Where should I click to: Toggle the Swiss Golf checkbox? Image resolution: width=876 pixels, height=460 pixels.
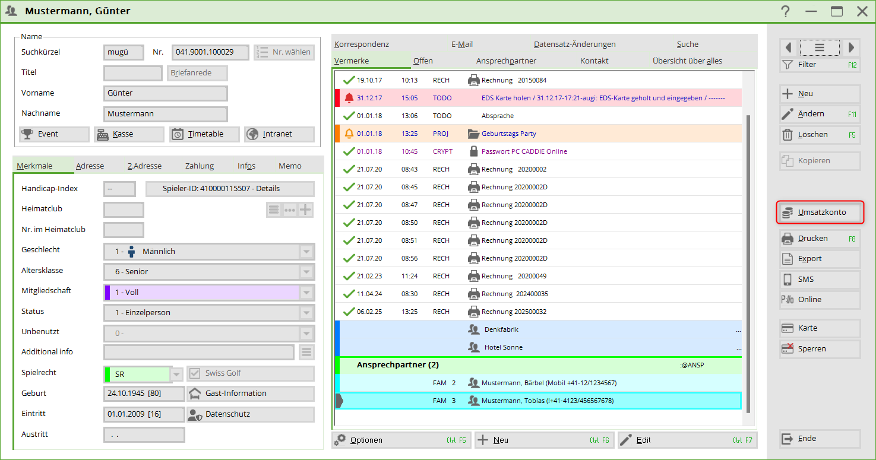click(x=194, y=373)
